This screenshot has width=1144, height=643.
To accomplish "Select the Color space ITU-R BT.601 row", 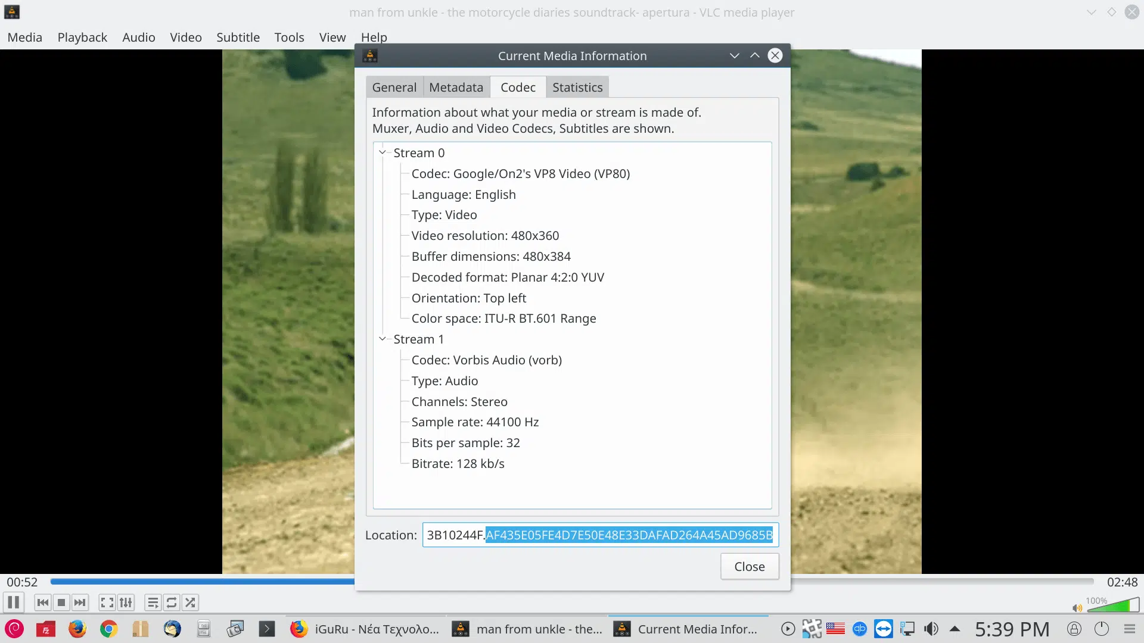I will pyautogui.click(x=503, y=319).
